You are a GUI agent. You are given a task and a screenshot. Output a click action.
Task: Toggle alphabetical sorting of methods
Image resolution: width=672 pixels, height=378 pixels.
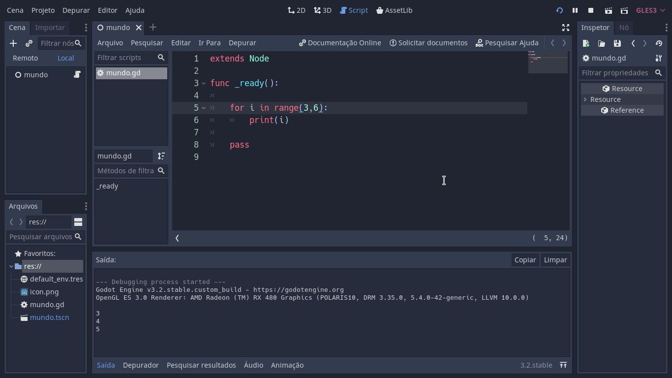(x=161, y=156)
